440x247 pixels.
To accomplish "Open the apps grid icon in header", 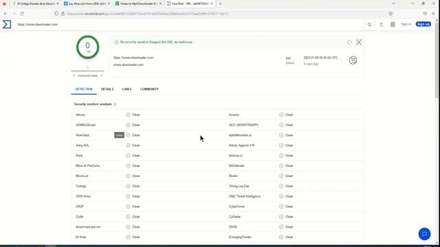I will click(393, 25).
